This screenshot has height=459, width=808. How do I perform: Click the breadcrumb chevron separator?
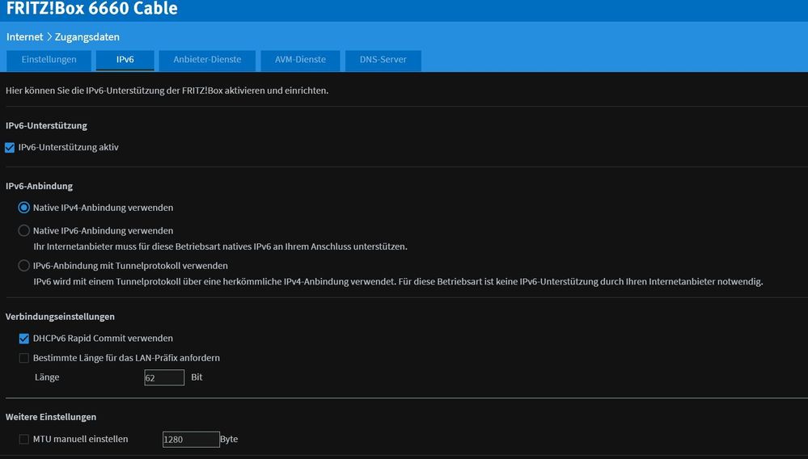pyautogui.click(x=49, y=37)
